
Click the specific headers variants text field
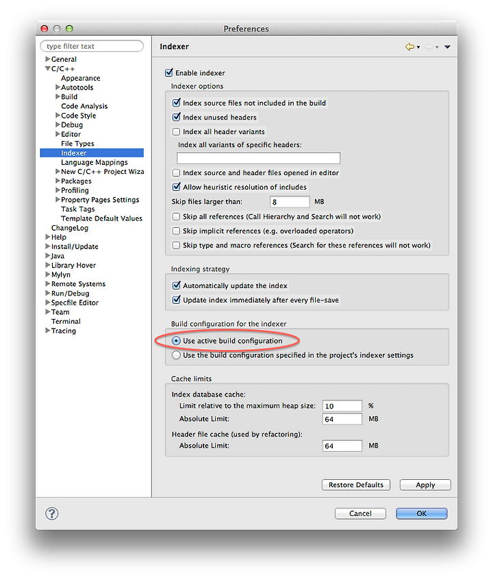[258, 158]
